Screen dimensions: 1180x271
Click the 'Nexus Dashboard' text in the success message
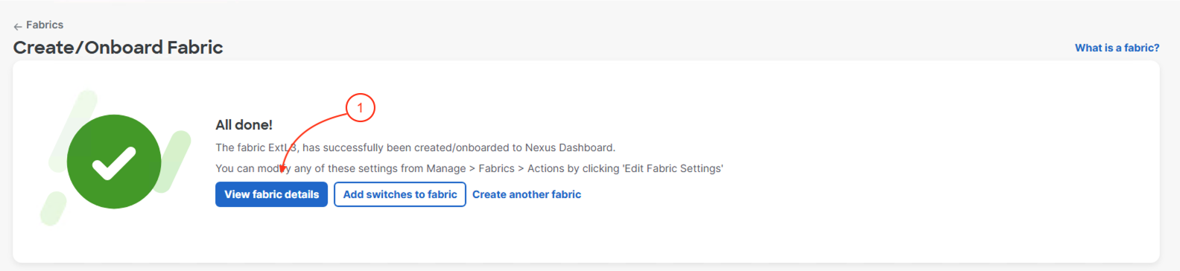click(x=570, y=147)
